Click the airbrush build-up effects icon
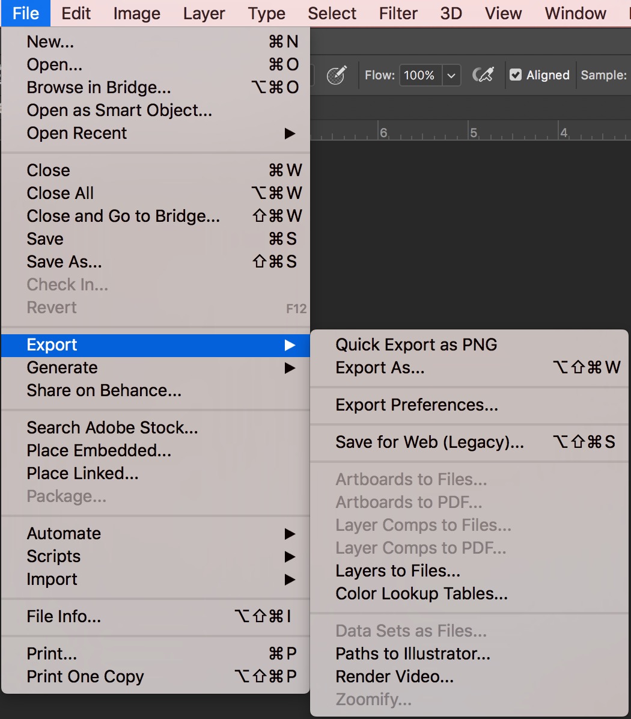Image resolution: width=631 pixels, height=719 pixels. (x=483, y=75)
